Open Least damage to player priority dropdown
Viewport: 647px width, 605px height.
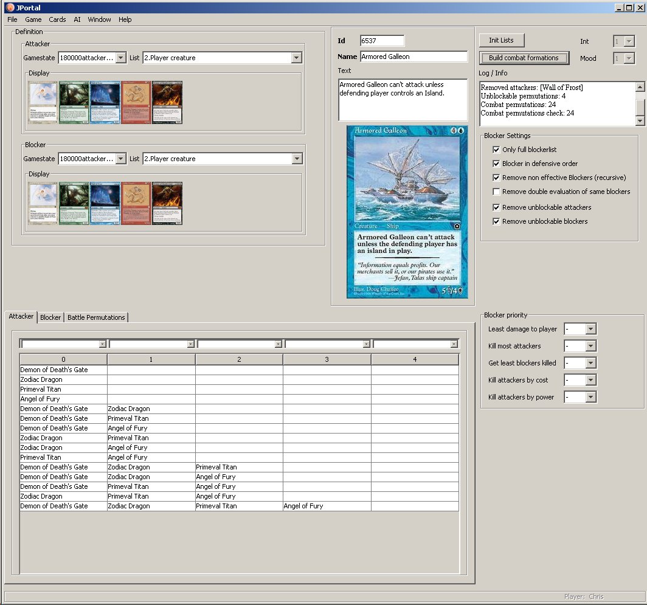click(591, 329)
